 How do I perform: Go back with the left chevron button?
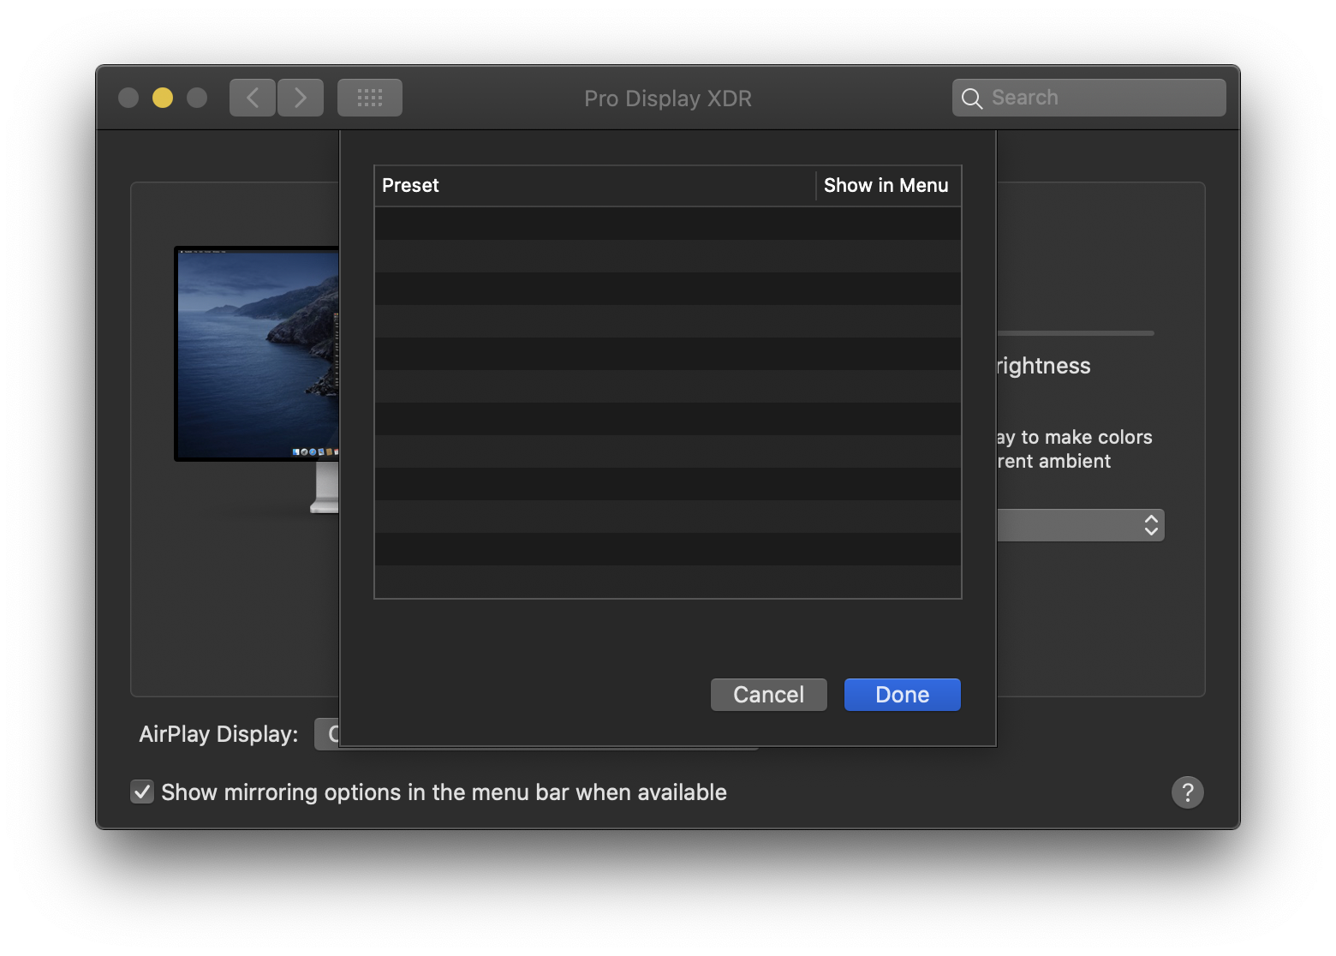pos(253,98)
